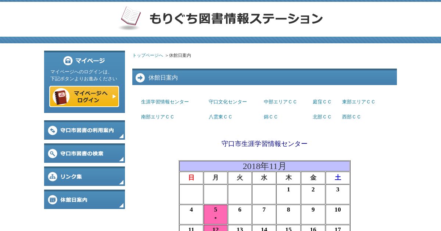Viewport: 441px width, 231px height.
Task: Select 西部ＣＣ link
Action: click(x=352, y=117)
